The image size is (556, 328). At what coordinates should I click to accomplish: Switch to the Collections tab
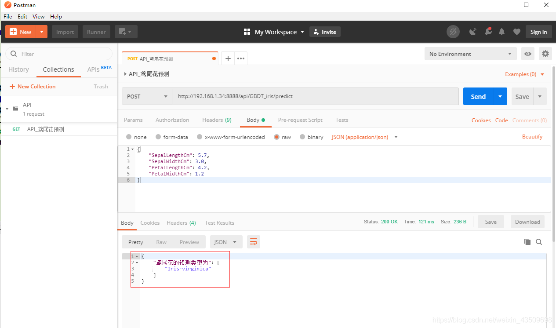[58, 69]
